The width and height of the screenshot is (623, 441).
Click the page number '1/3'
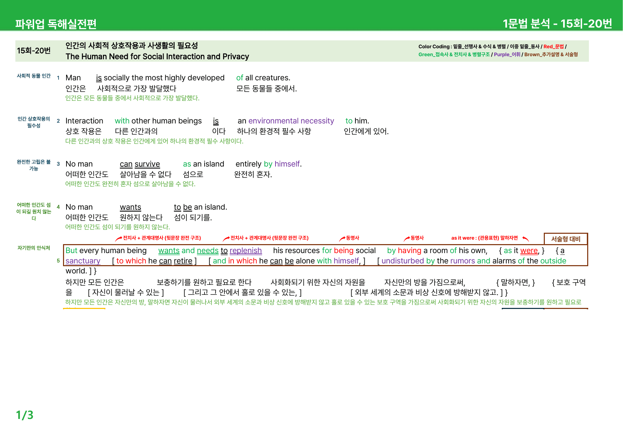click(x=24, y=415)
